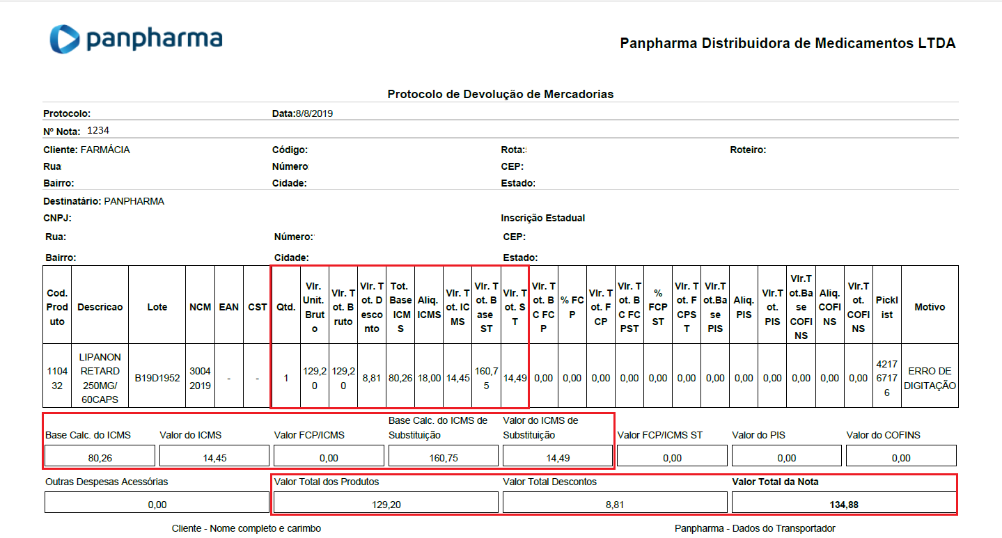Click the Motivo column header
The height and width of the screenshot is (538, 1002).
[930, 307]
